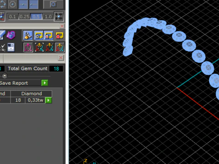Screen dimensions: 219x164
Task: Click the 0,33tw carat weight cell
Action: point(36,100)
